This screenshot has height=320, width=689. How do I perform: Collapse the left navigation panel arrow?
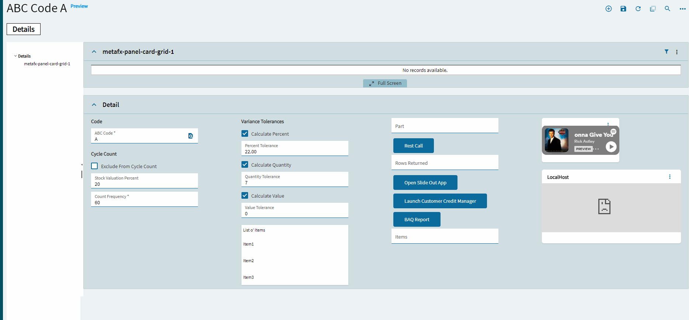click(x=82, y=165)
